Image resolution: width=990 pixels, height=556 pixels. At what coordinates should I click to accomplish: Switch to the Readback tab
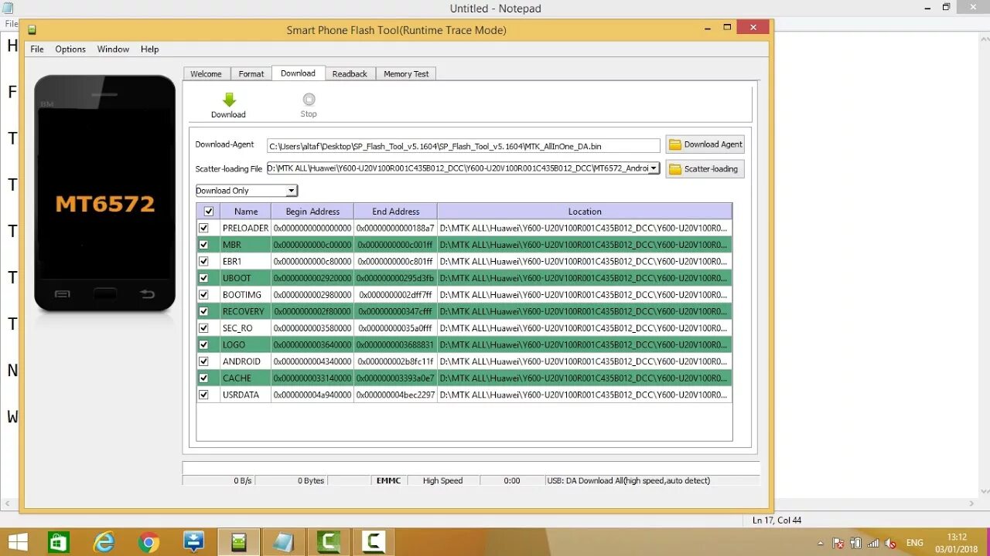[x=350, y=73]
